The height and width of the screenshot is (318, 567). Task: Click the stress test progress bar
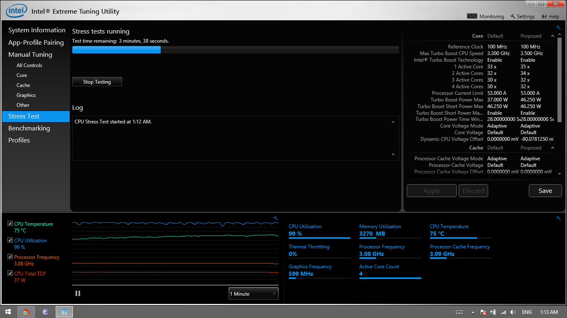[x=235, y=50]
